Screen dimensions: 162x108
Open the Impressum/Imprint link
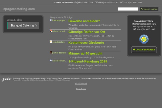coord(81,84)
